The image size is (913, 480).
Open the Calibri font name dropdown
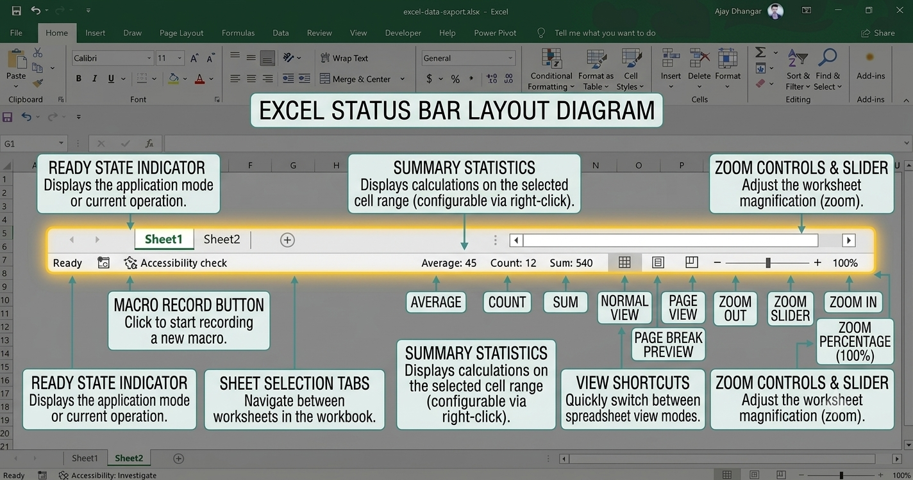(149, 58)
